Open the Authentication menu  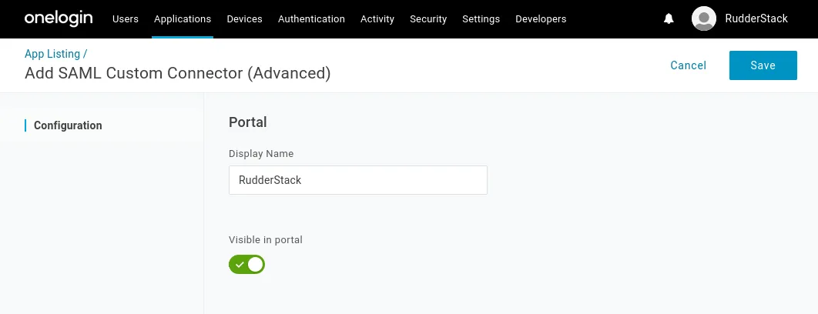311,18
